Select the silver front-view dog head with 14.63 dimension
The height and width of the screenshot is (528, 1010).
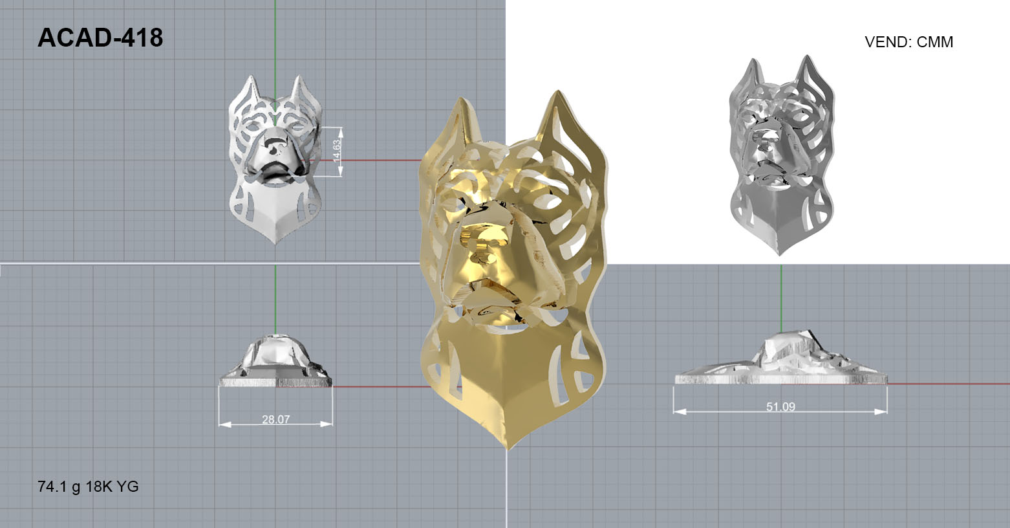click(275, 159)
